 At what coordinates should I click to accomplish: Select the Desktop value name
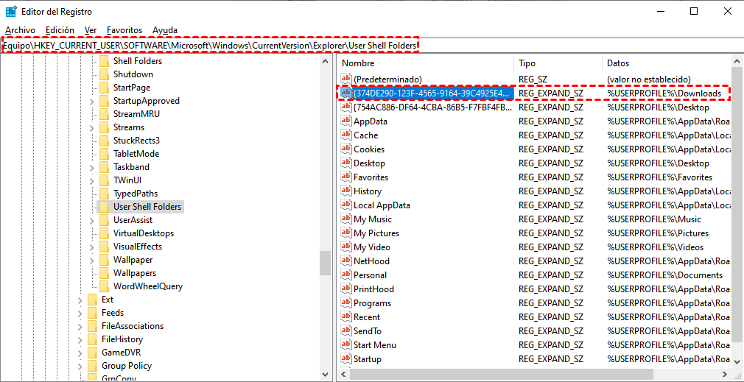[369, 163]
